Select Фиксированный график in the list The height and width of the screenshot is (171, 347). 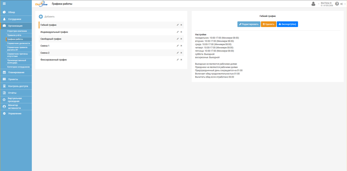[111, 60]
